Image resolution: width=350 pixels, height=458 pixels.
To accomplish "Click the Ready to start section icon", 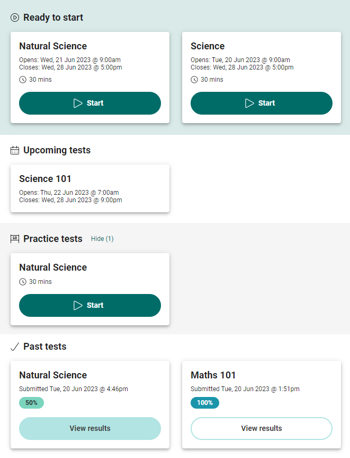I will [x=14, y=18].
